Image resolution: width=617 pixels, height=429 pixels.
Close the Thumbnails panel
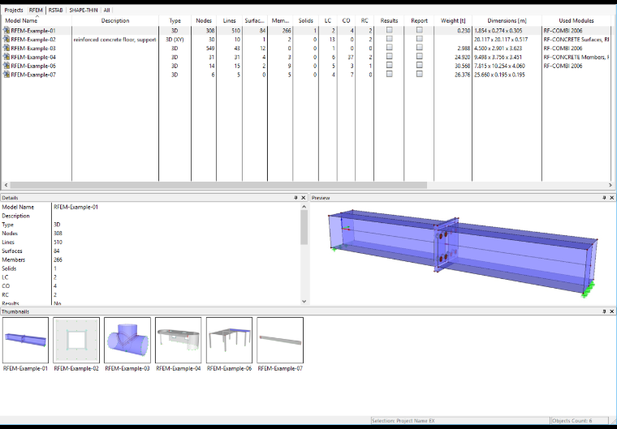612,311
